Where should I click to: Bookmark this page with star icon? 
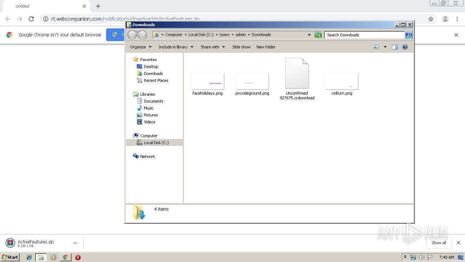(431, 19)
